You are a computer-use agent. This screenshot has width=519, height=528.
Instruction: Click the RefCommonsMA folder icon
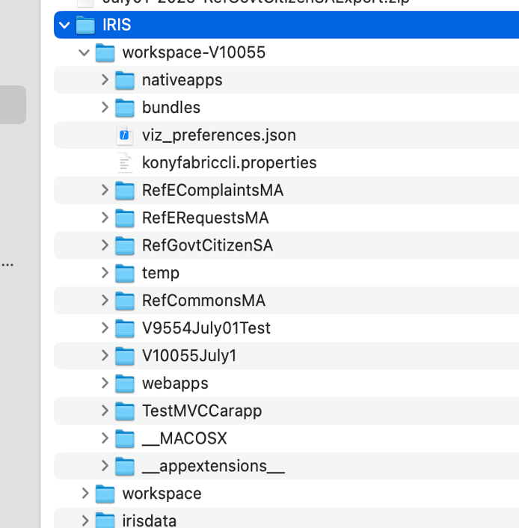click(125, 301)
